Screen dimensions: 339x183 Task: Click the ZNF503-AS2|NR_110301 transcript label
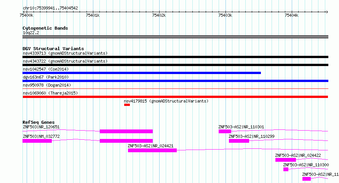241,127
